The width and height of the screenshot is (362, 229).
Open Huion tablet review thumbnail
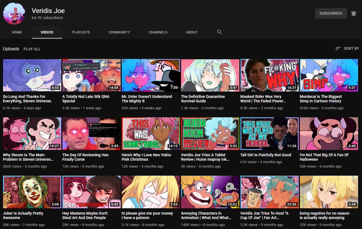click(x=210, y=134)
